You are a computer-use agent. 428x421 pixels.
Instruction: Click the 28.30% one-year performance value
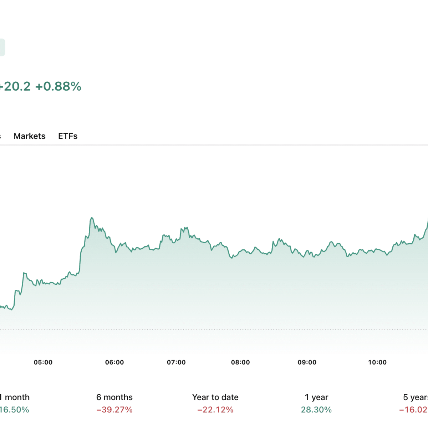(x=316, y=410)
